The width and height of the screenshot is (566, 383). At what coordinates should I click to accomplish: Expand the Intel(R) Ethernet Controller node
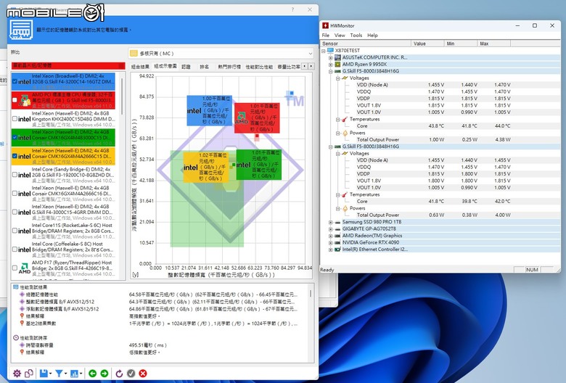(331, 250)
